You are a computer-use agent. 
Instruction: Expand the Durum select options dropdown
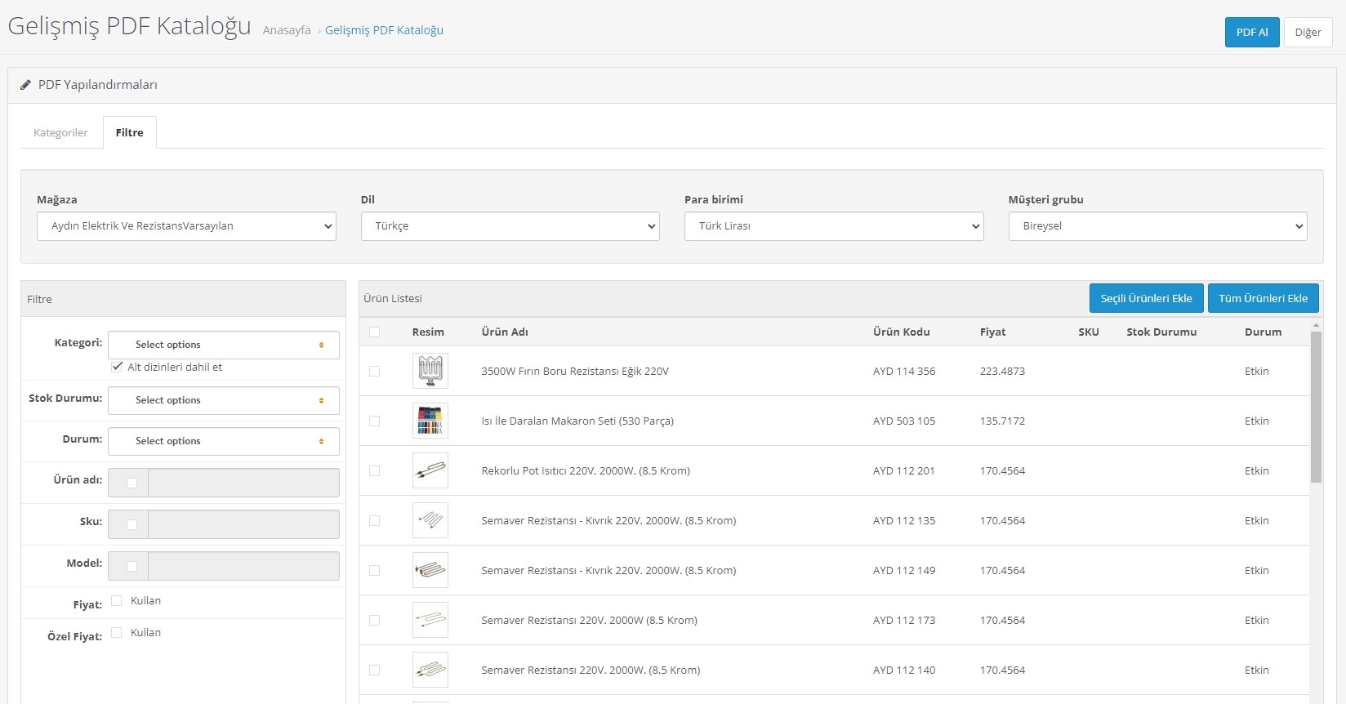pyautogui.click(x=224, y=441)
